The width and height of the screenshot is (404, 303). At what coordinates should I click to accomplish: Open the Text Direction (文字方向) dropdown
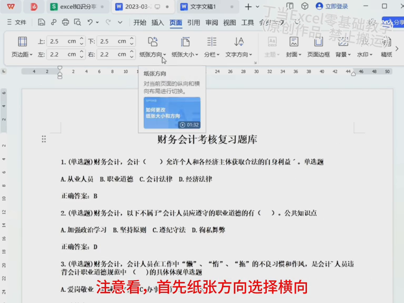[x=239, y=55]
